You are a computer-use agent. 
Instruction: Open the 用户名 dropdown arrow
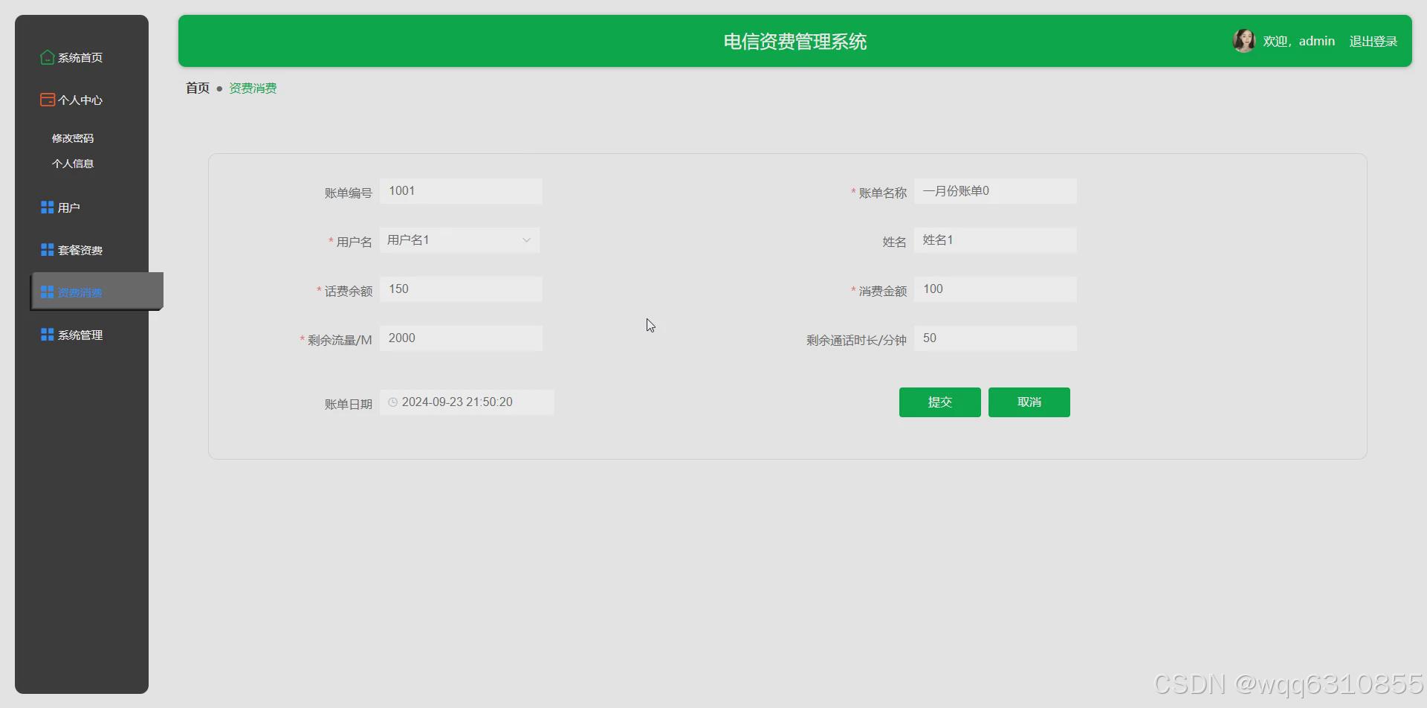click(x=526, y=240)
